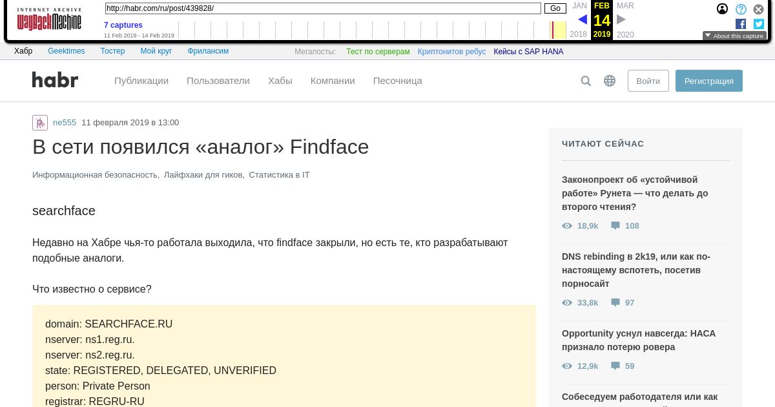Click the Войти button
The width and height of the screenshot is (775, 407).
click(648, 81)
